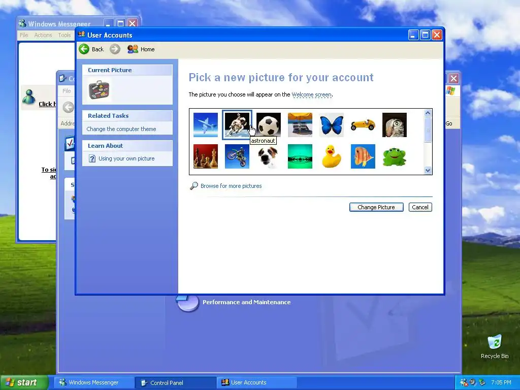Switch to Control Panel taskbar button
Viewport: 520px width, 390px height.
(175, 383)
